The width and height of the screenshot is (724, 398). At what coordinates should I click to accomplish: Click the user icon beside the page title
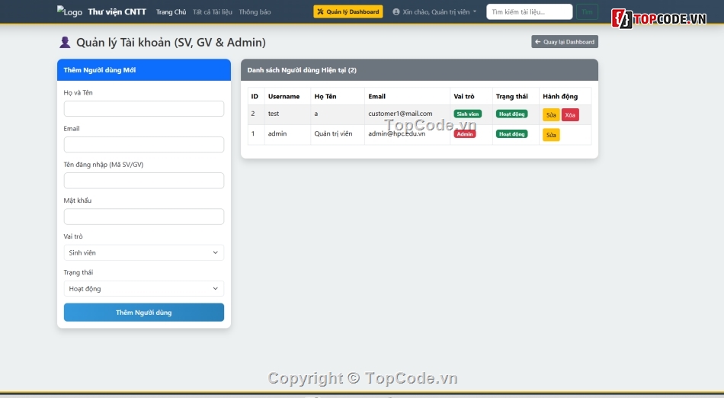pos(65,43)
